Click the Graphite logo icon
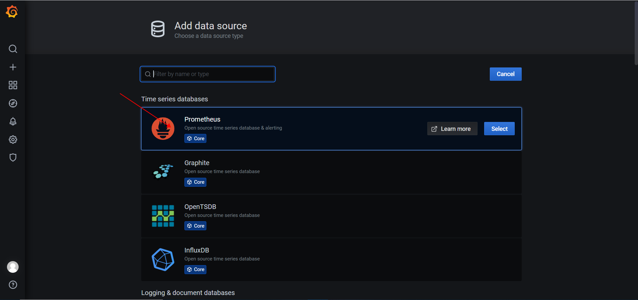Screen dimensions: 638x300 tap(163, 171)
